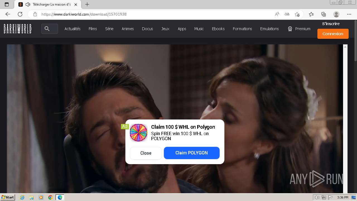Viewport: 357px width, 201px height.
Task: Click the spinning wheel ad image
Action: [139, 133]
